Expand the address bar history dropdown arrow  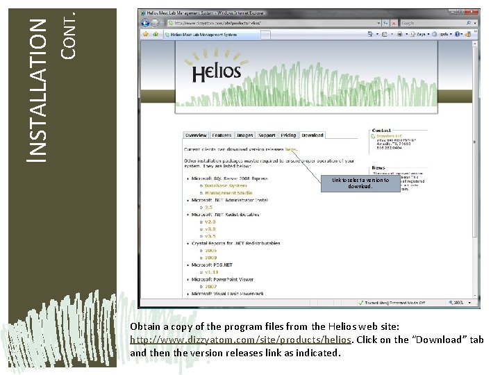[x=379, y=23]
